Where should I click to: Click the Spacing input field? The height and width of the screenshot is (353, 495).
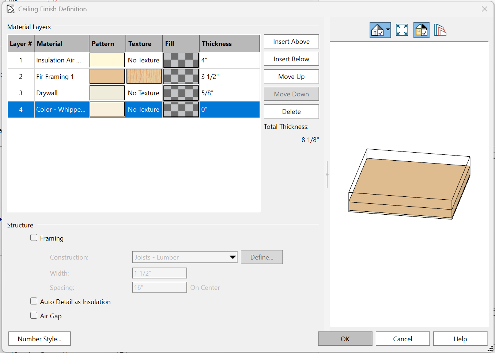(159, 287)
